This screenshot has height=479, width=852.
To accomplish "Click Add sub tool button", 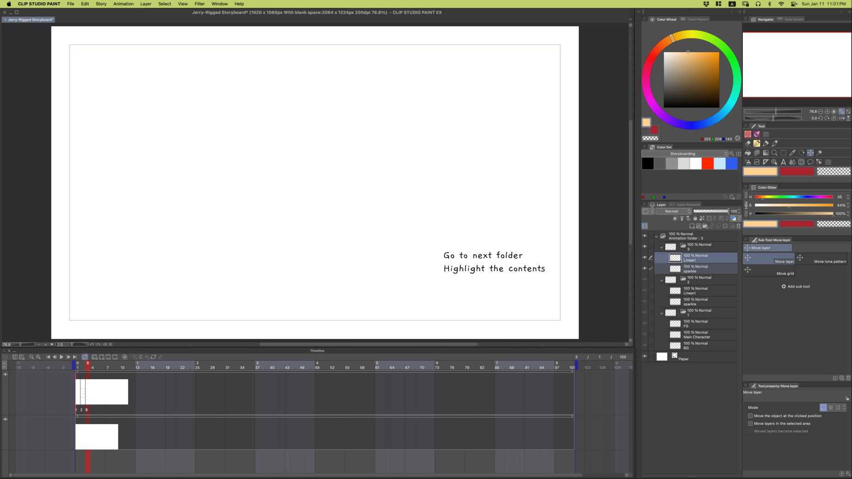I will 796,286.
